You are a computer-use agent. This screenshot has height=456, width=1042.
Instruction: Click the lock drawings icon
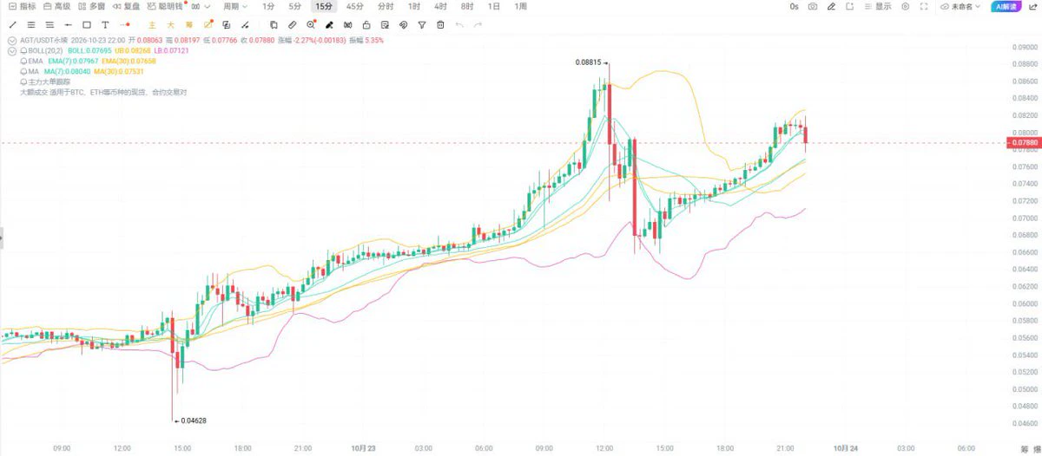(x=366, y=24)
